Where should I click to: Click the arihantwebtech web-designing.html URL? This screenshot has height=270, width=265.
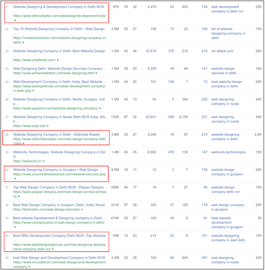point(54,73)
